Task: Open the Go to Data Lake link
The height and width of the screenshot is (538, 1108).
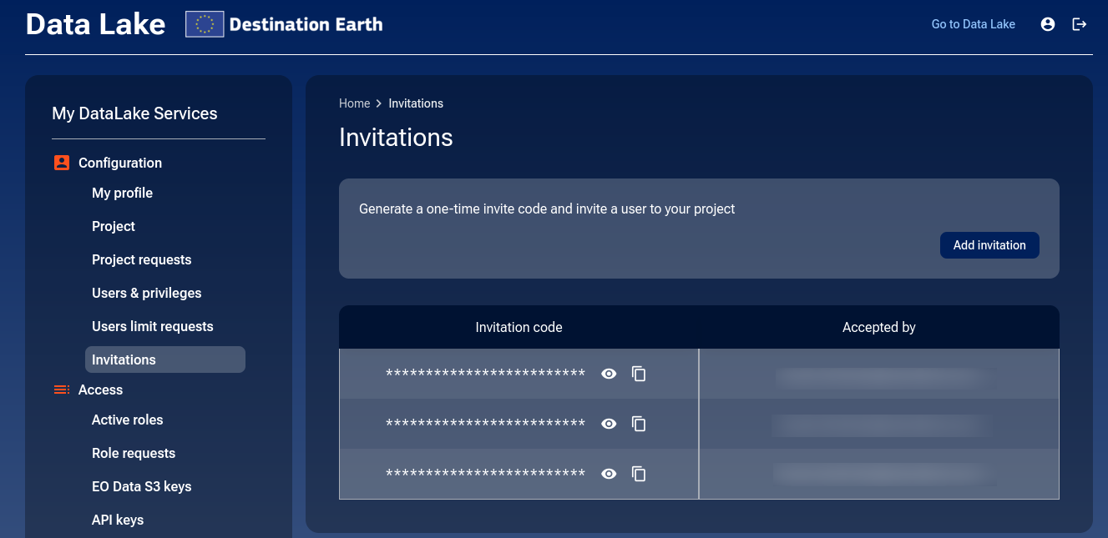Action: click(973, 24)
